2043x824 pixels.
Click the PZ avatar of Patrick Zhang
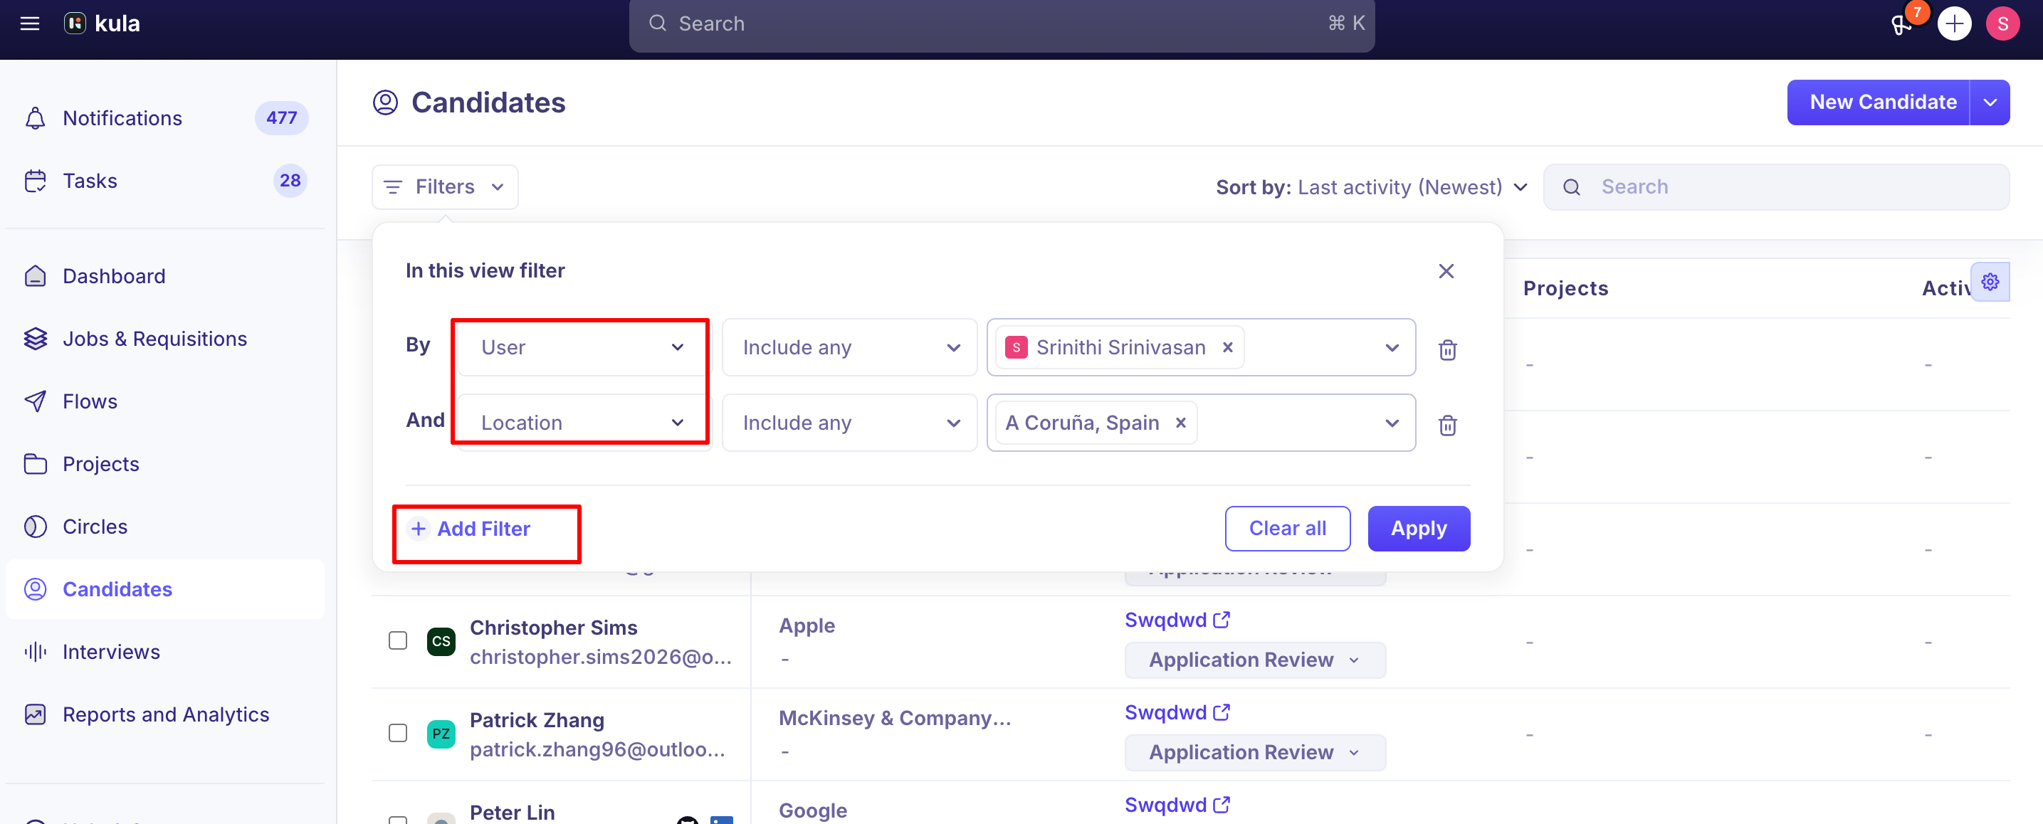coord(441,734)
